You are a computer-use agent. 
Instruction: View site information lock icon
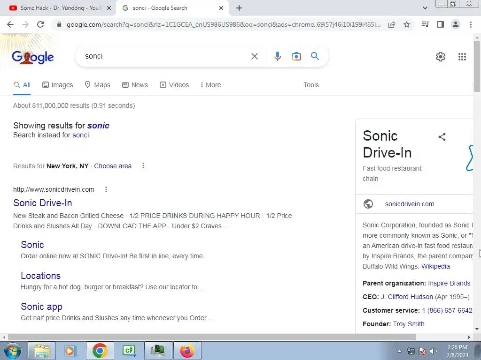59,24
